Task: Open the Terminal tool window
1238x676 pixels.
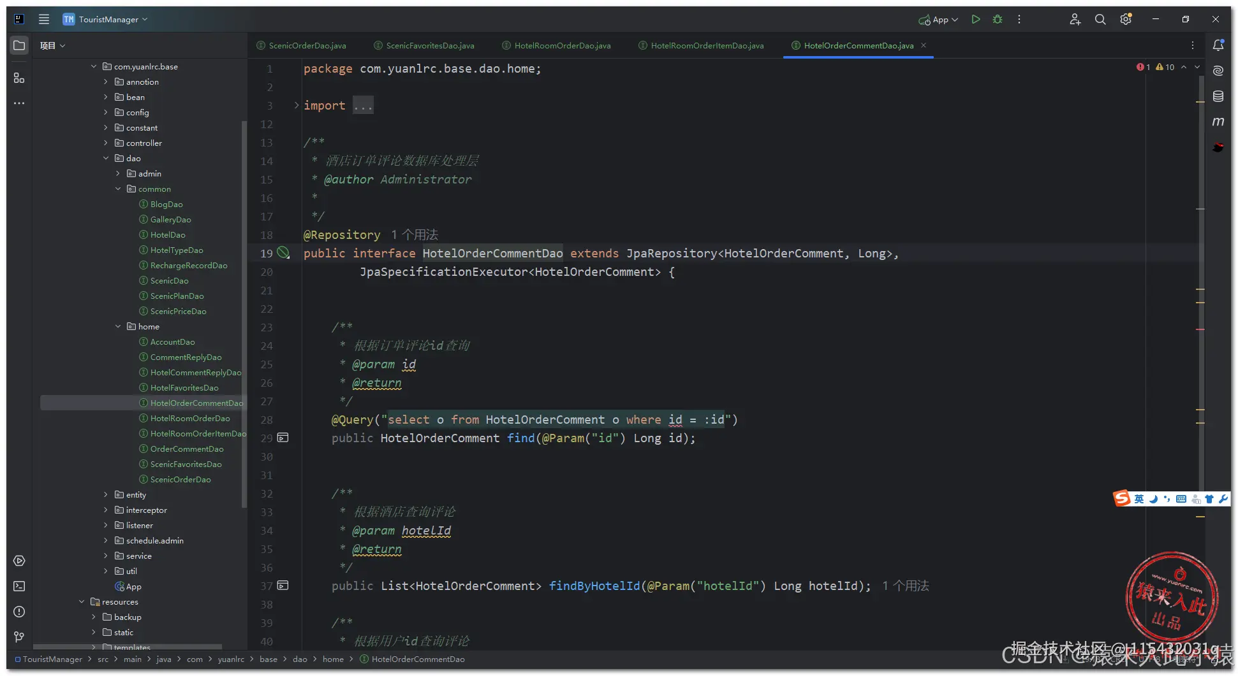Action: pyautogui.click(x=19, y=586)
